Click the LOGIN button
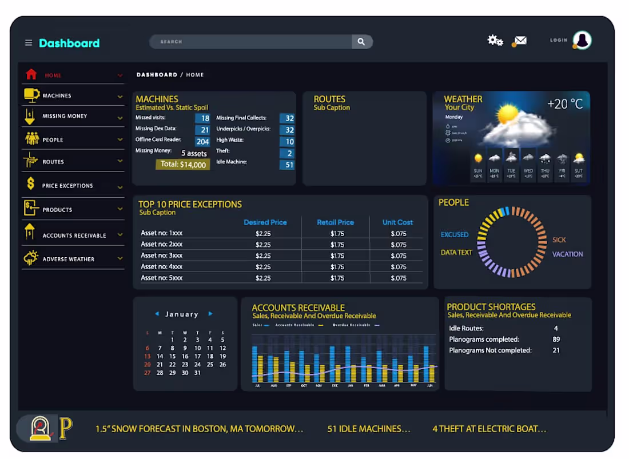The image size is (629, 459). point(559,40)
